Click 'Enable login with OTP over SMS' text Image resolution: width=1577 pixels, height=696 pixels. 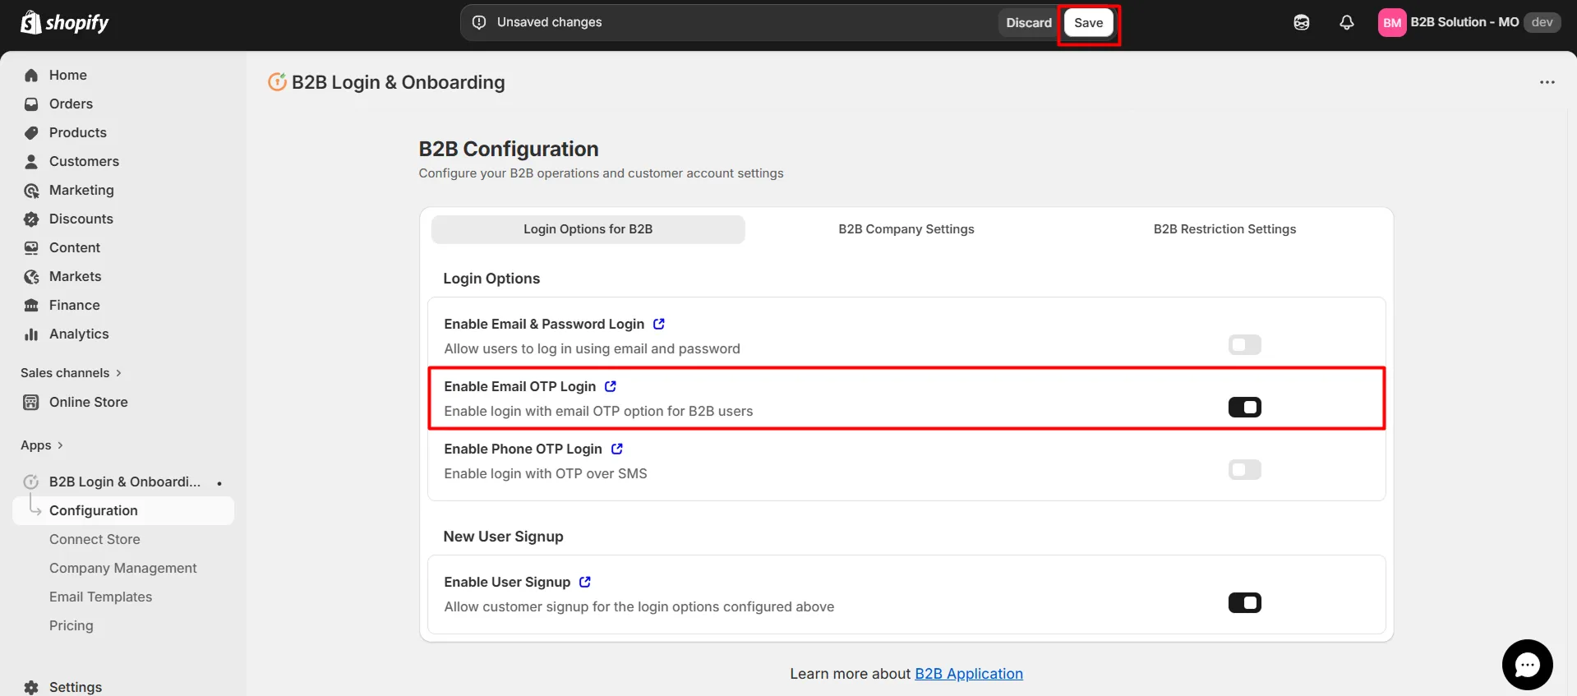[x=546, y=473]
